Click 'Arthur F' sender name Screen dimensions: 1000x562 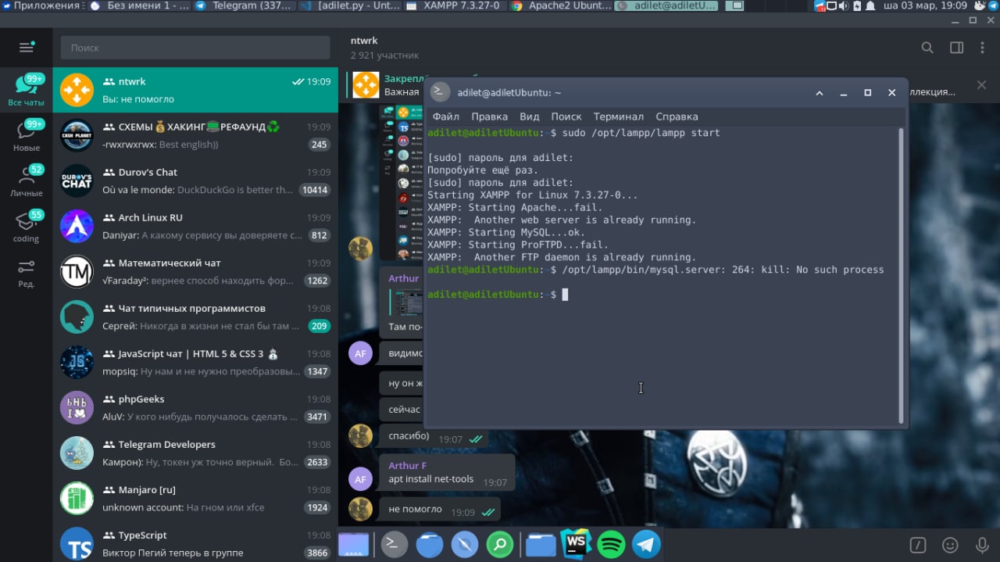[x=408, y=466]
